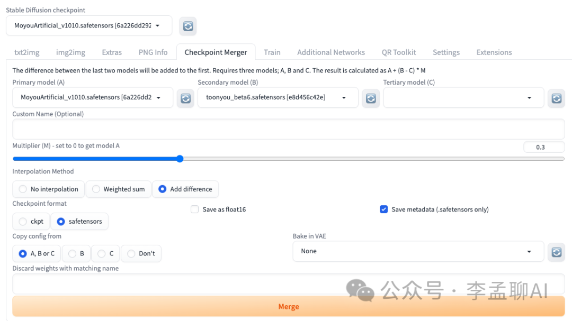Open the Bake in VAE dropdown

click(418, 251)
